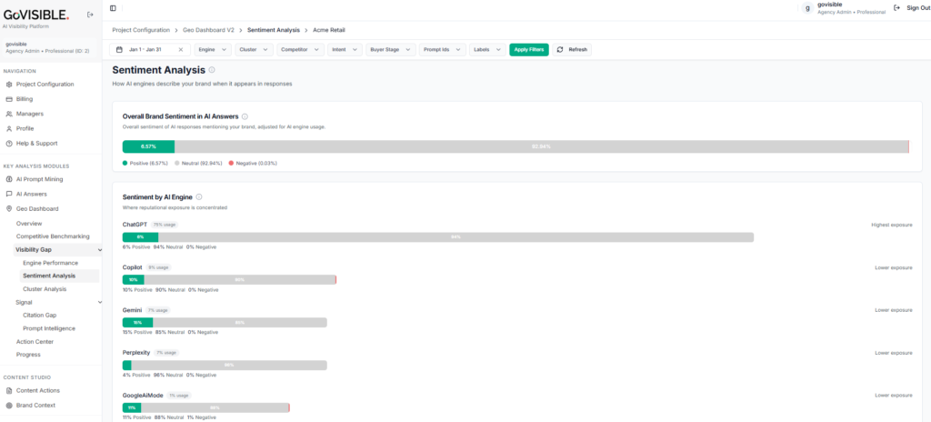
Task: Open the Labels filter dropdown
Action: [x=488, y=49]
